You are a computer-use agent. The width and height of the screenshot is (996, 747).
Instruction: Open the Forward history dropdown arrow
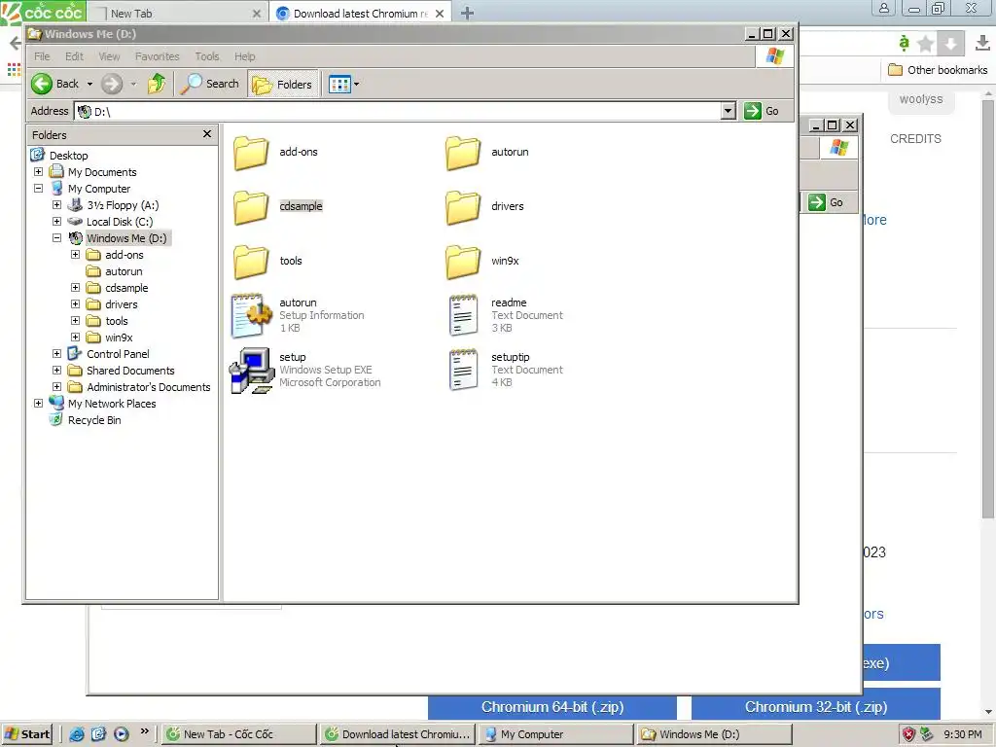(133, 84)
